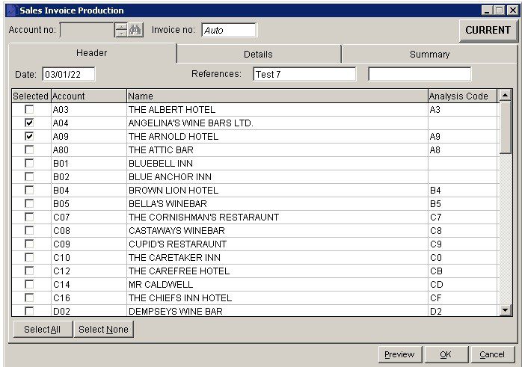Click analysis code CD
The height and width of the screenshot is (367, 522).
[437, 285]
